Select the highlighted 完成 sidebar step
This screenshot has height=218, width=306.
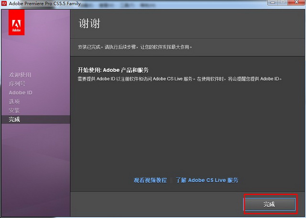(36, 120)
